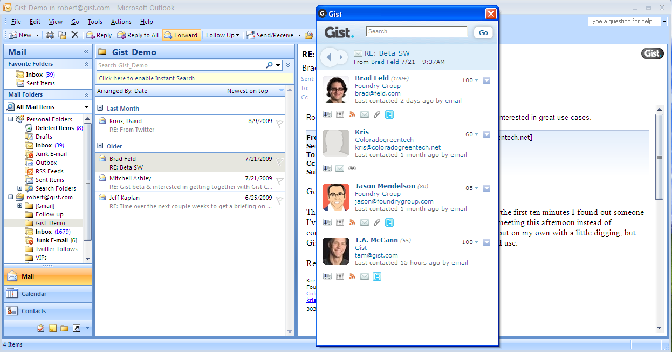Open Brad Feld's contact card icon
Screen dimensions: 672x352
tap(327, 114)
